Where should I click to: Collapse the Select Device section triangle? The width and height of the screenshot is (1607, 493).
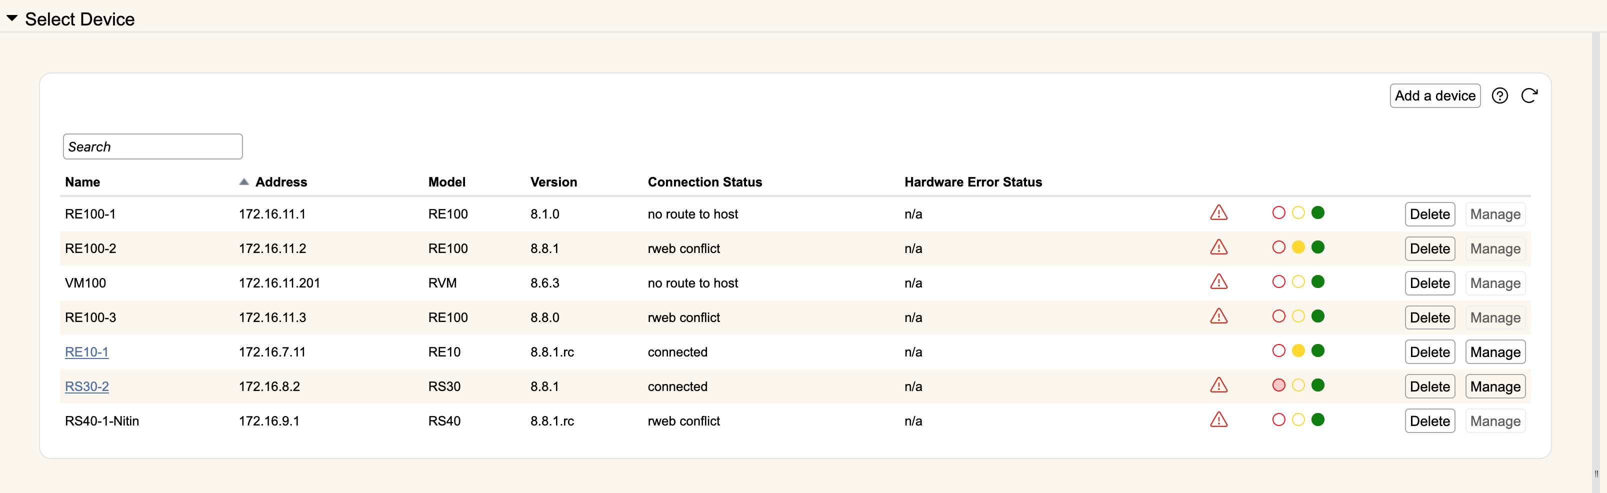(12, 18)
